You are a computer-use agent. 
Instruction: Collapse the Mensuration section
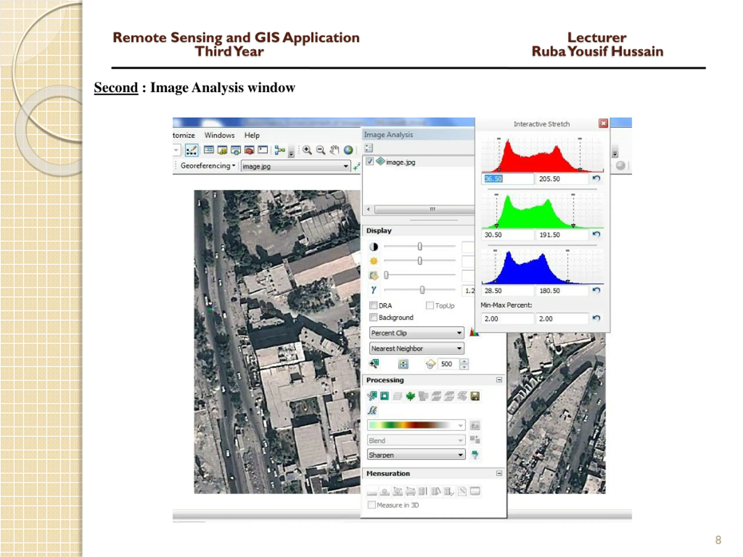click(x=499, y=473)
